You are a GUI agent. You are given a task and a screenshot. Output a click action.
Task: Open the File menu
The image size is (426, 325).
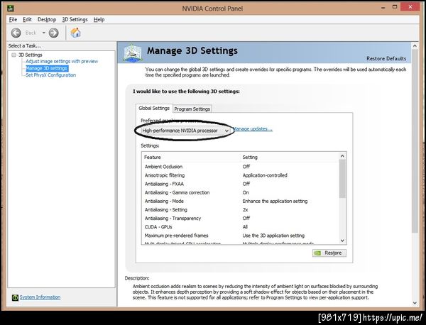(13, 20)
